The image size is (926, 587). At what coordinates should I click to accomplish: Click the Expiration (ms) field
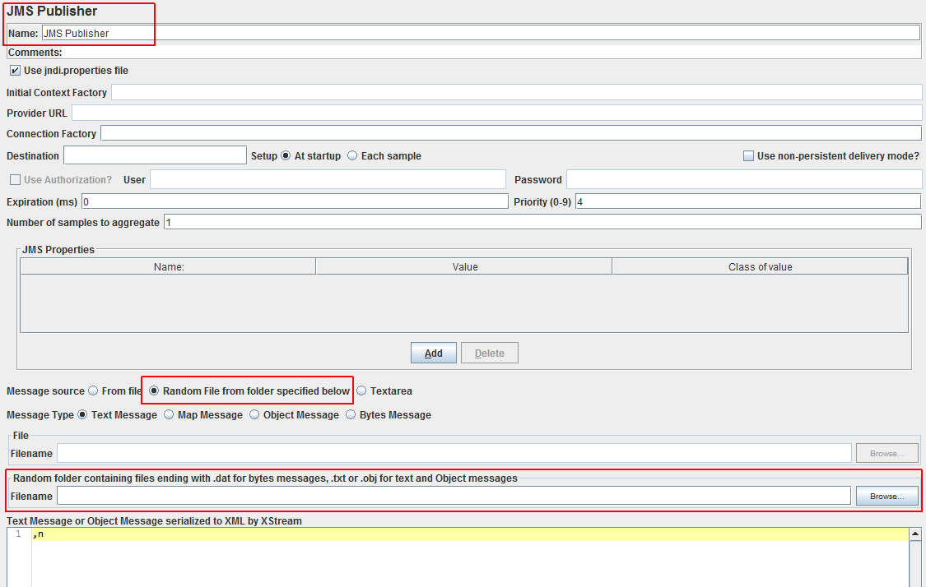(x=294, y=201)
